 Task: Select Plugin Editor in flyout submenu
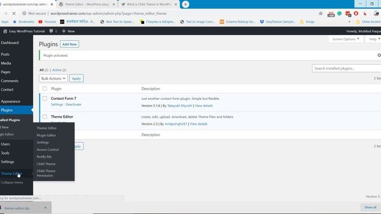point(46,136)
